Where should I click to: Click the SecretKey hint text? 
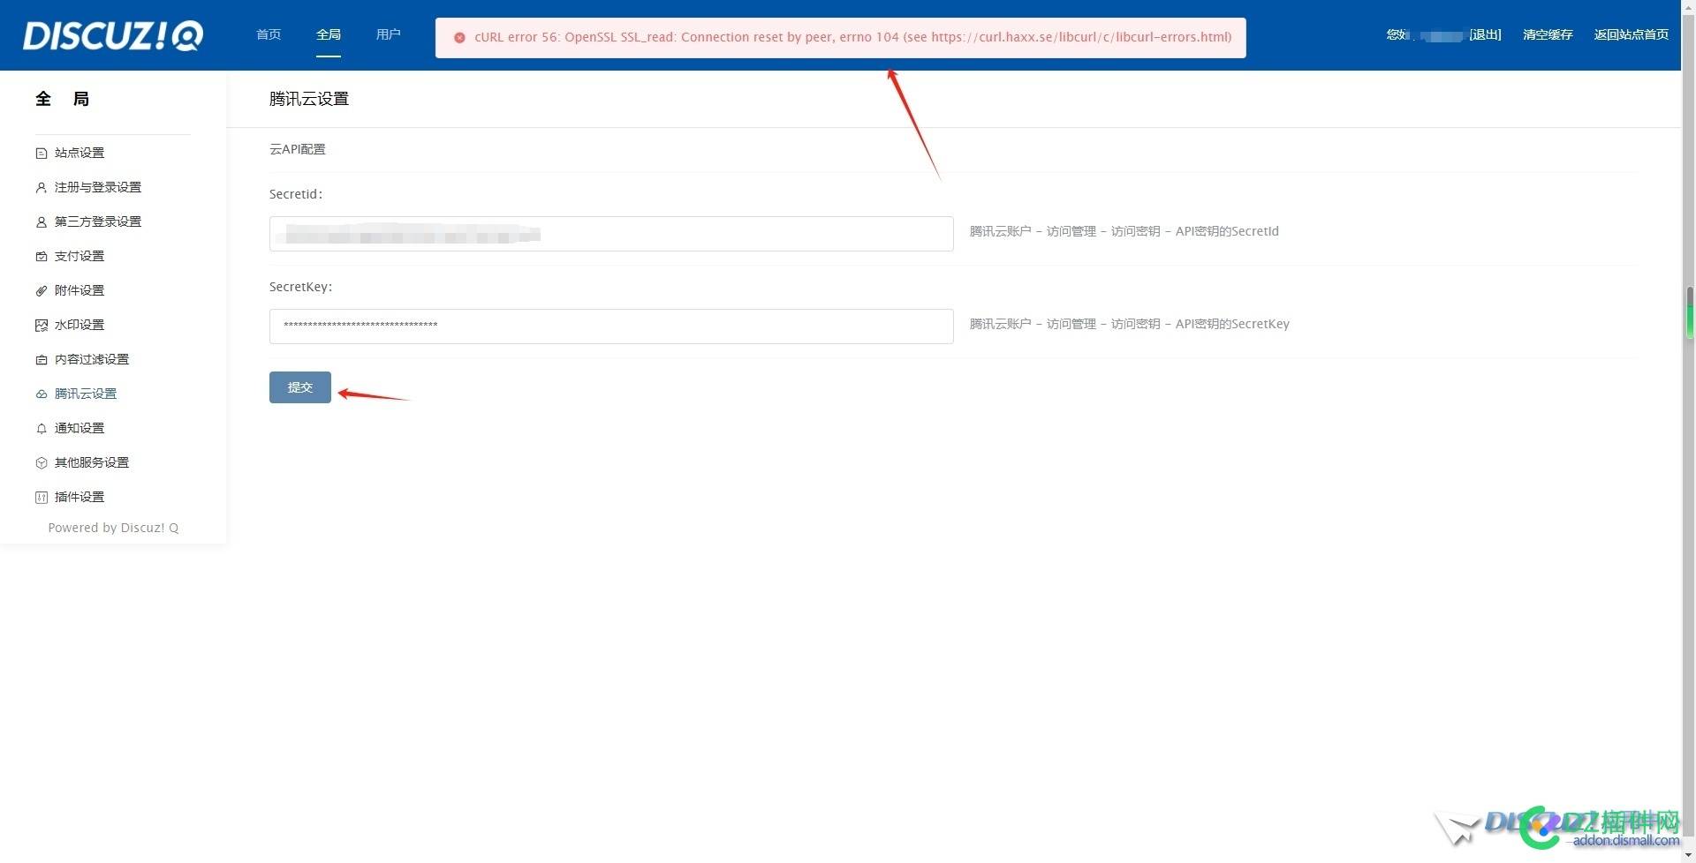[x=1130, y=324]
